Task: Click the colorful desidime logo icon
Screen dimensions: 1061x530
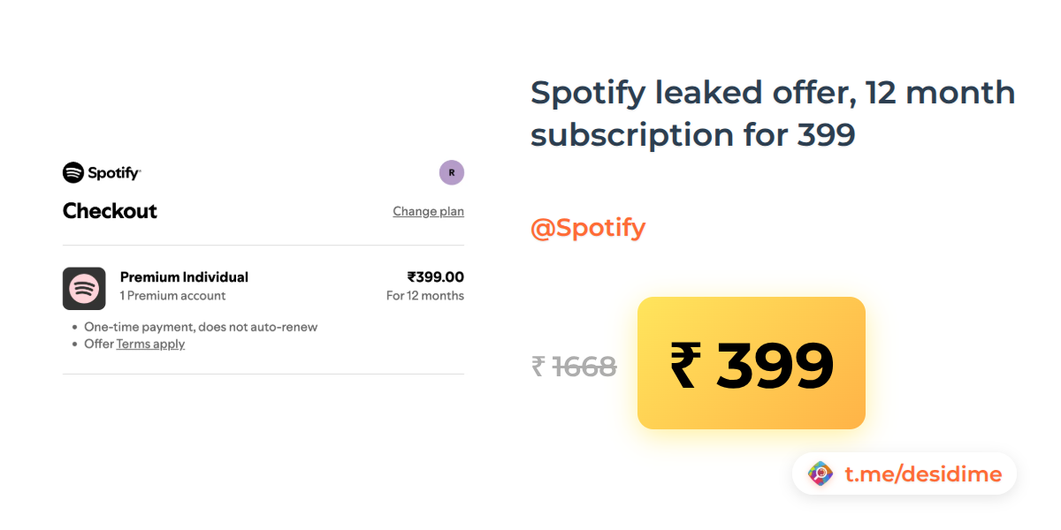Action: pos(821,474)
